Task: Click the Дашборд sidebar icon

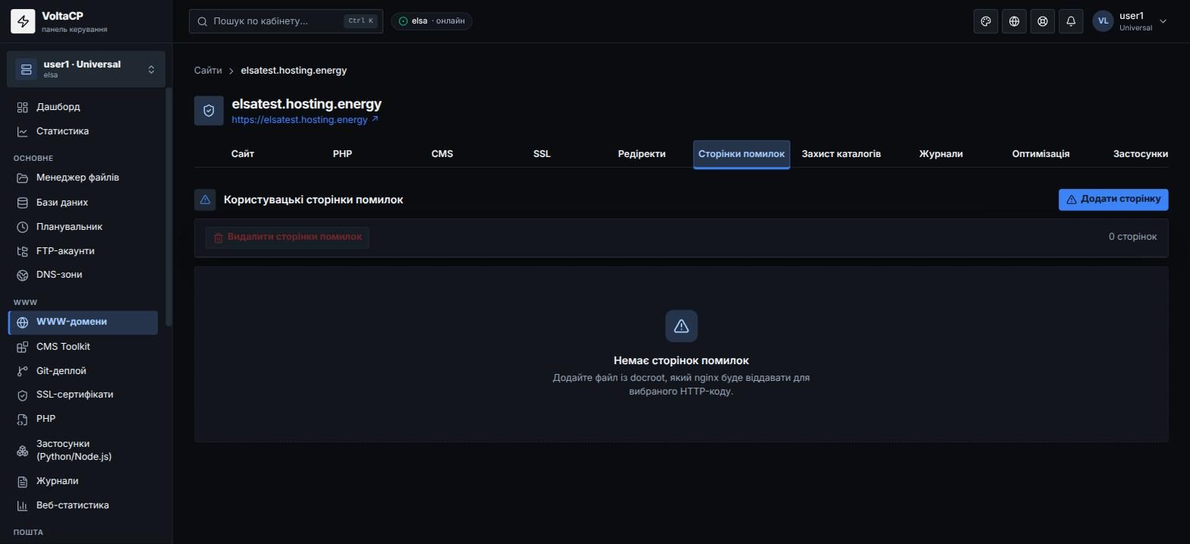Action: click(23, 107)
